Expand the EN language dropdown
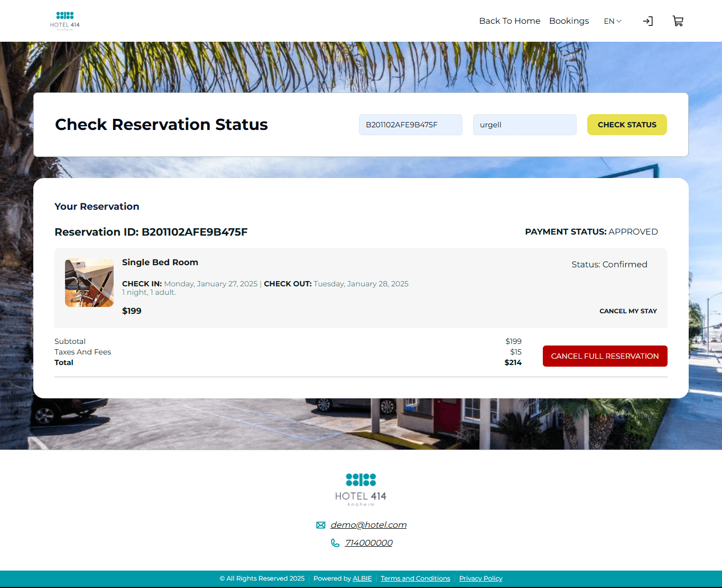This screenshot has height=588, width=722. [613, 21]
